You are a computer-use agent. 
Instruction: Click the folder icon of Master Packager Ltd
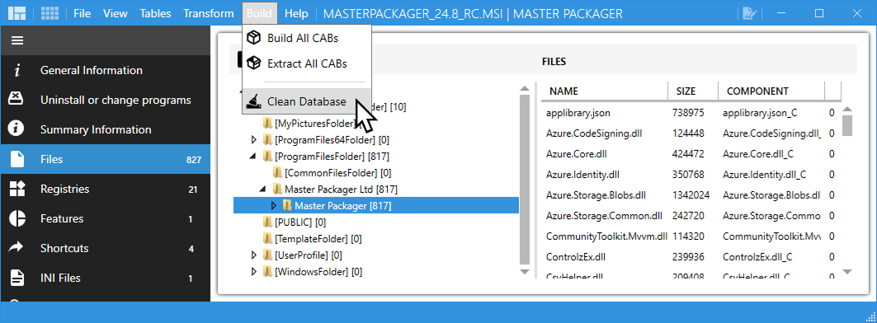(x=278, y=189)
